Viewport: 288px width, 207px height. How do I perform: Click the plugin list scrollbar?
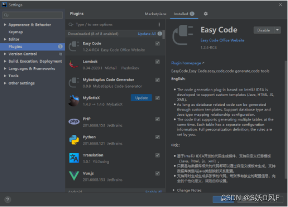[x=164, y=35]
